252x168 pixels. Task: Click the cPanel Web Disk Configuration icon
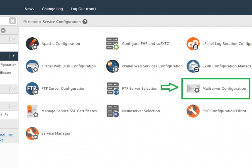(x=32, y=66)
